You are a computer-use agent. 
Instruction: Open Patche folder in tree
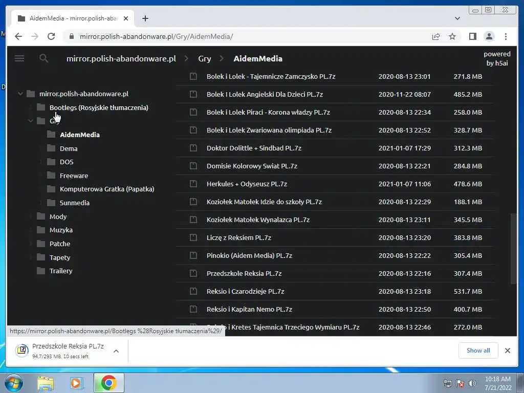[x=60, y=244]
